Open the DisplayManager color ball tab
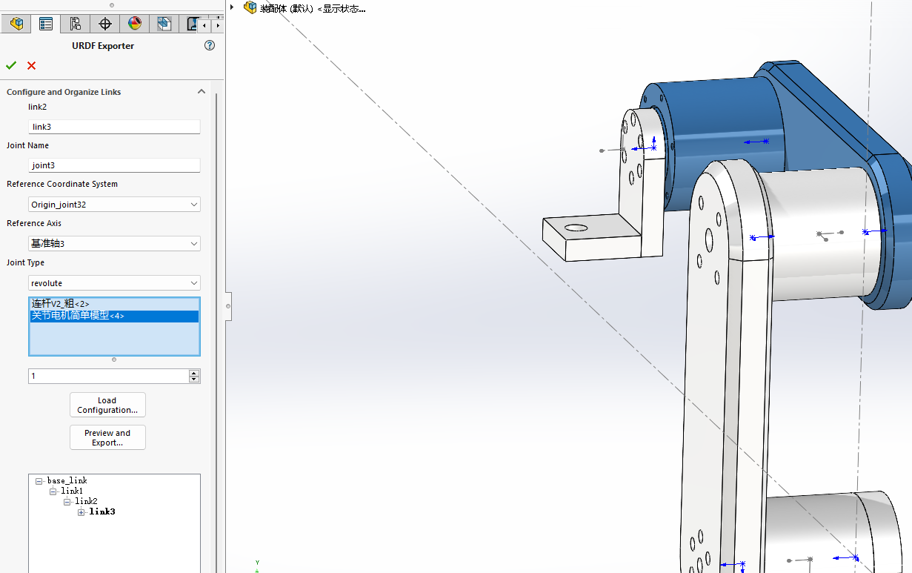 [134, 24]
